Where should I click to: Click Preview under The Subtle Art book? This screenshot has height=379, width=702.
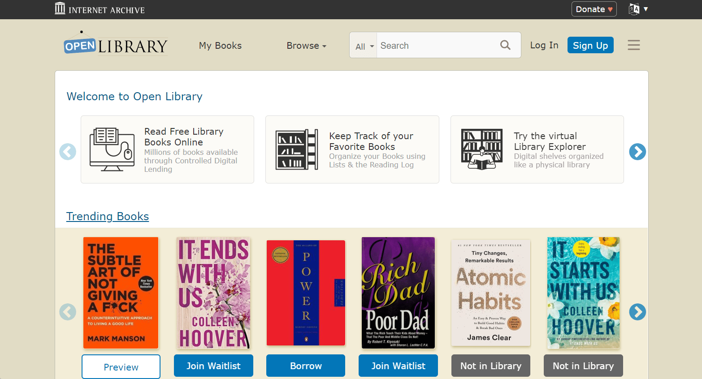tap(121, 367)
